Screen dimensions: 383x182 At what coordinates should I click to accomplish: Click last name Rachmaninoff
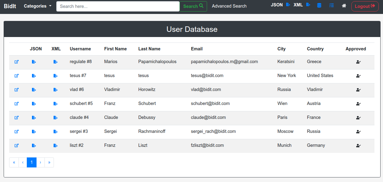pyautogui.click(x=152, y=131)
